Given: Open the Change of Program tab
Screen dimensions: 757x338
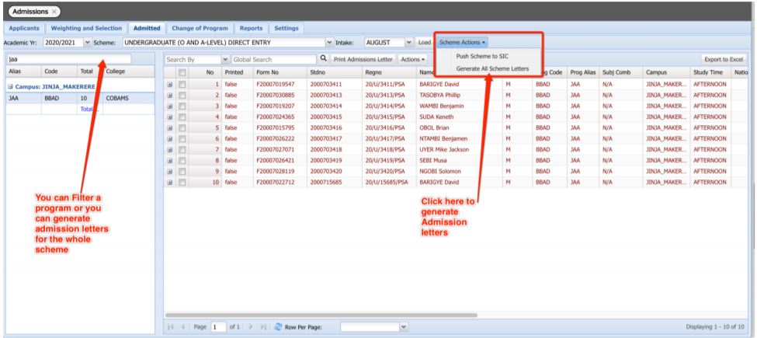Looking at the screenshot, I should pos(200,28).
